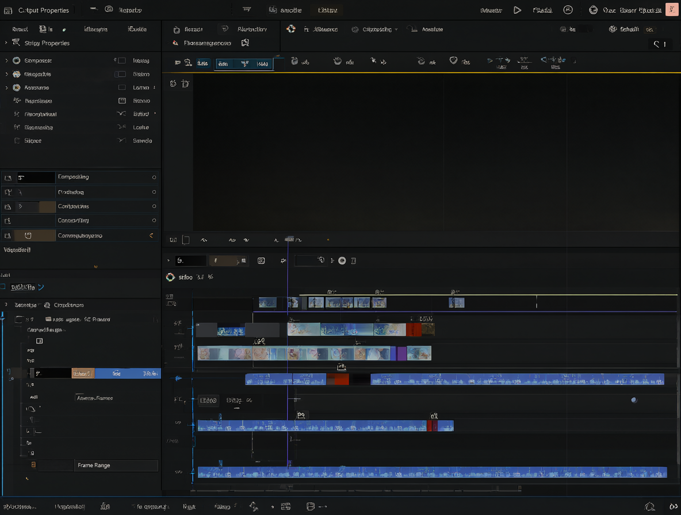Click the clip marker icon above the red audio segment
This screenshot has height=515, width=681.
tap(342, 367)
